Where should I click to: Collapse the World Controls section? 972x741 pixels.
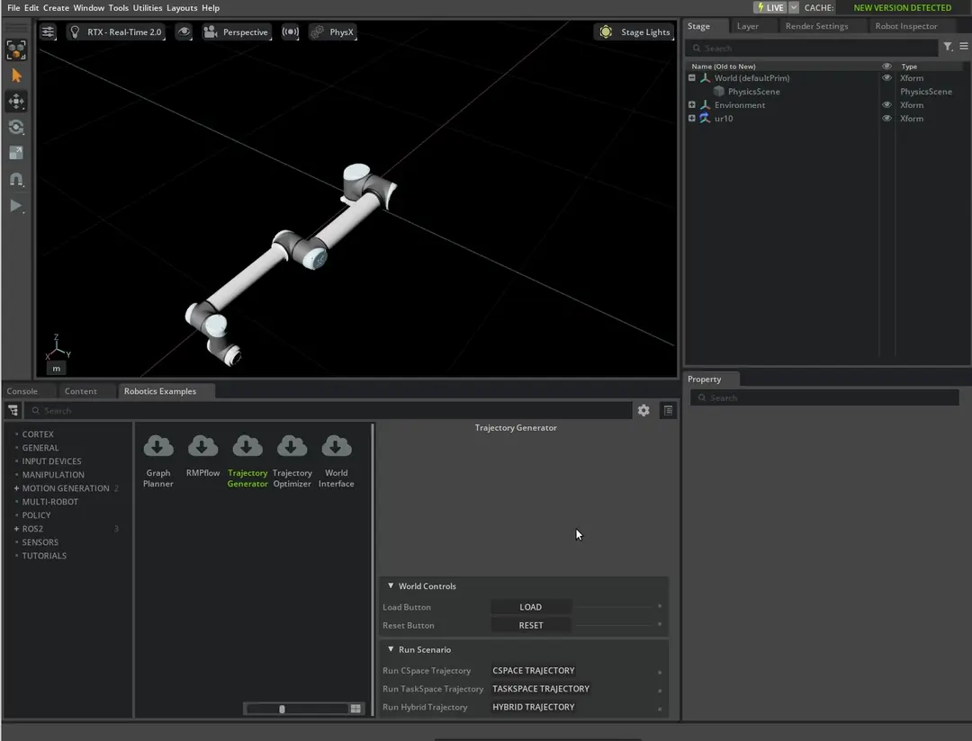point(391,585)
